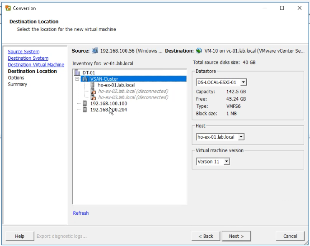Click the Refresh inventory link
The height and width of the screenshot is (246, 310).
click(81, 213)
